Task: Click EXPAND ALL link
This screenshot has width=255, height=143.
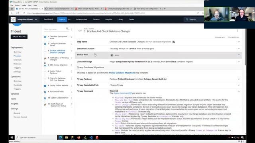Action: (220, 37)
